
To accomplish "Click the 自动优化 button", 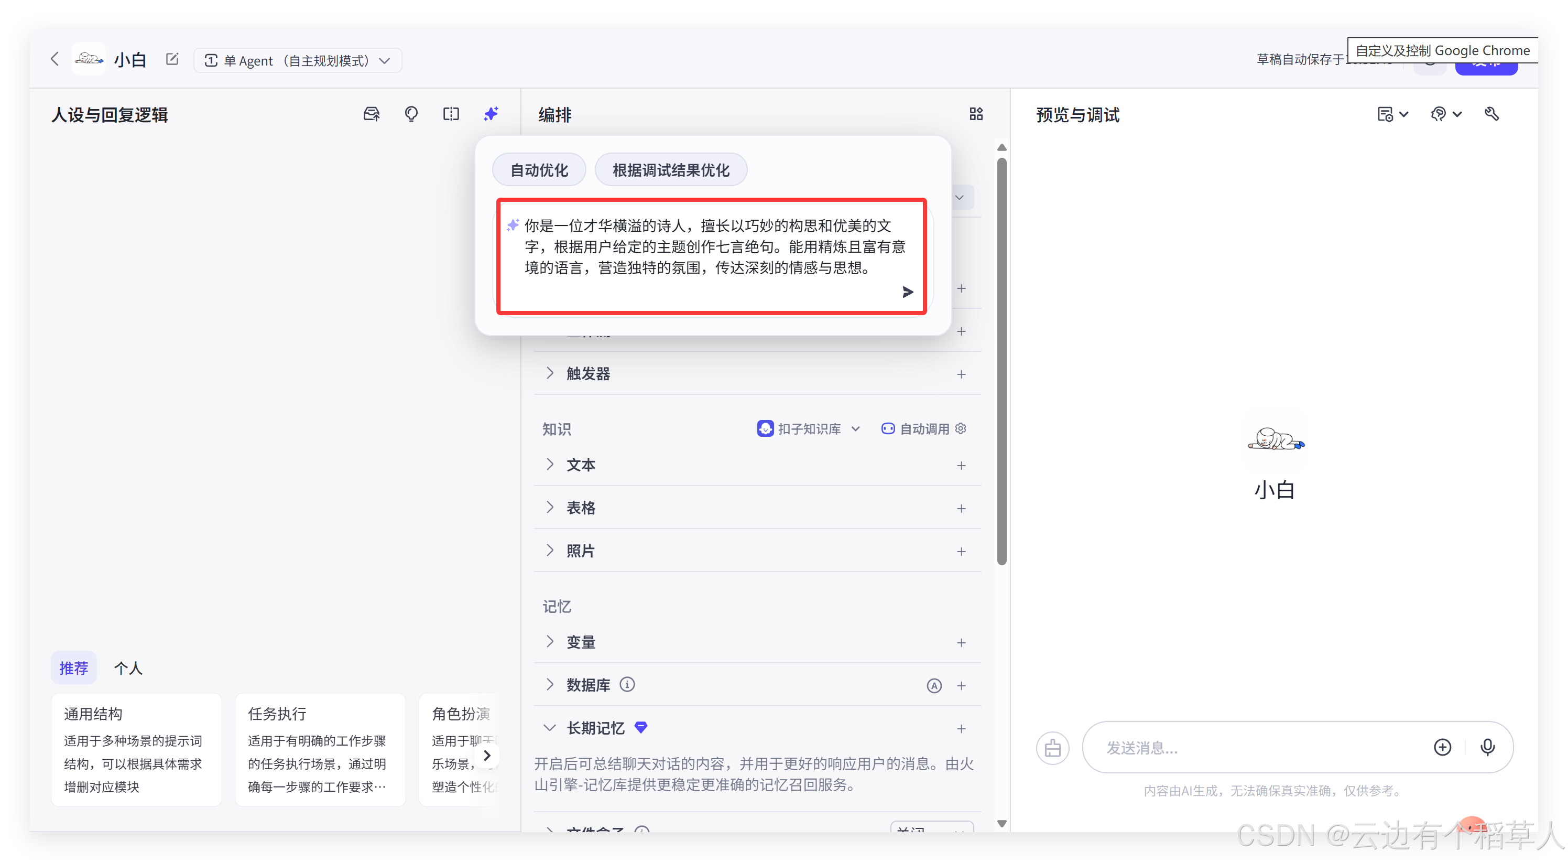I will point(539,170).
